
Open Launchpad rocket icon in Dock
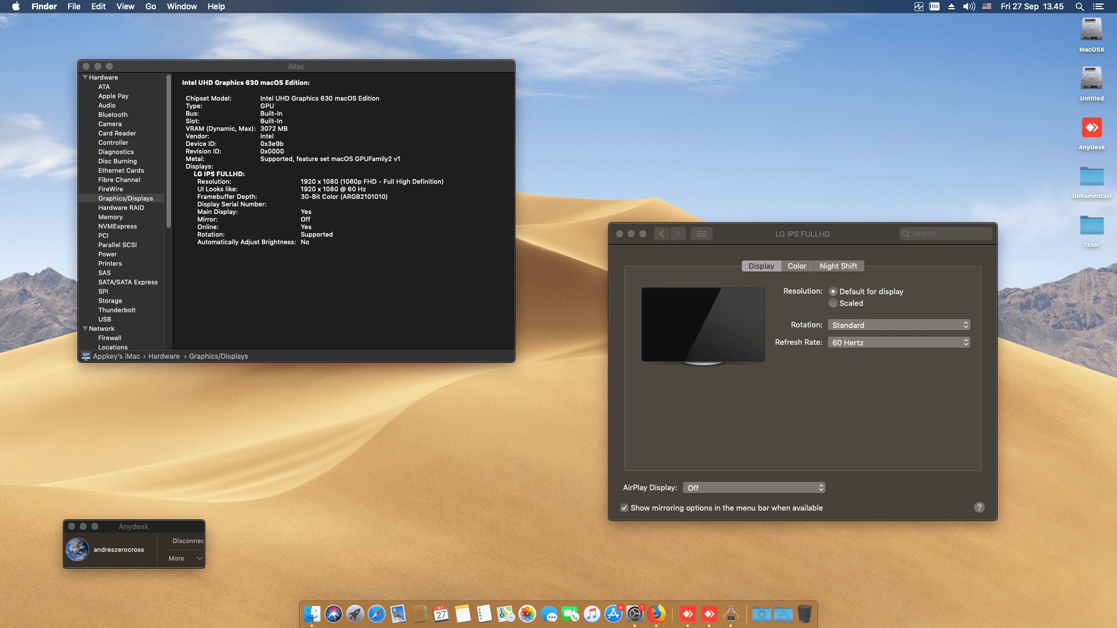pos(355,613)
